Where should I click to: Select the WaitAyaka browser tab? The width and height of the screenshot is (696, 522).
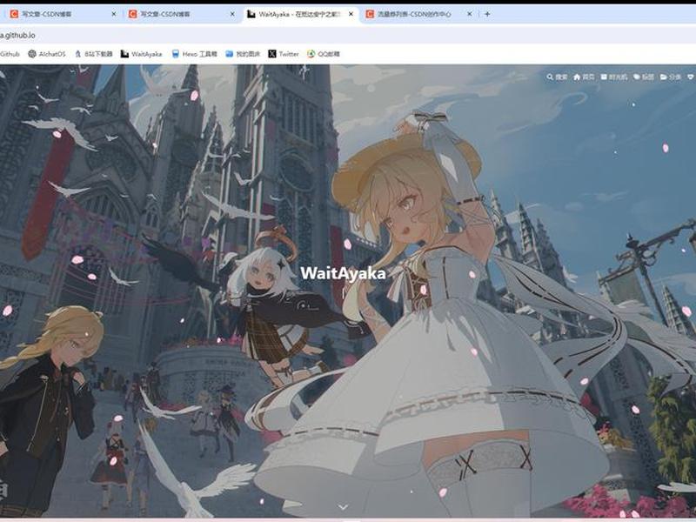coord(300,14)
